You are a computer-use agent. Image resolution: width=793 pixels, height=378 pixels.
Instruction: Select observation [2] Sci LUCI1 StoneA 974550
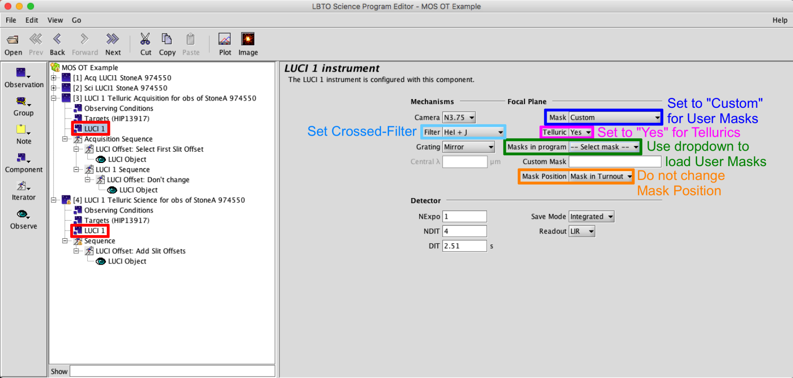(x=120, y=88)
